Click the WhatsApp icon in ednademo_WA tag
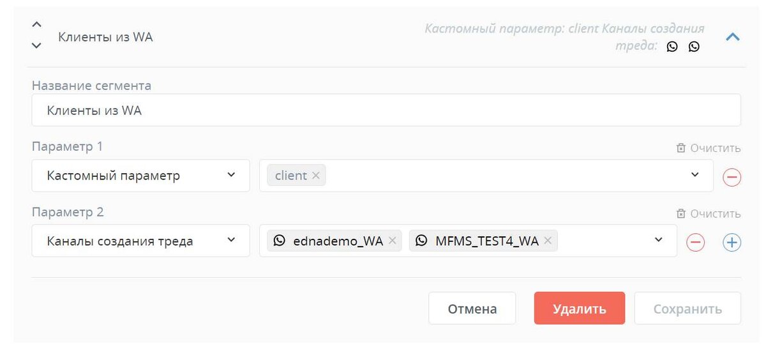Screen dimensions: 766x350 click(279, 241)
